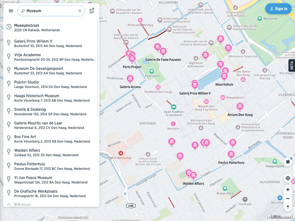Viewport: 295px width, 221px height.
Task: Click Huijgenspark park icon
Action: coord(275,161)
